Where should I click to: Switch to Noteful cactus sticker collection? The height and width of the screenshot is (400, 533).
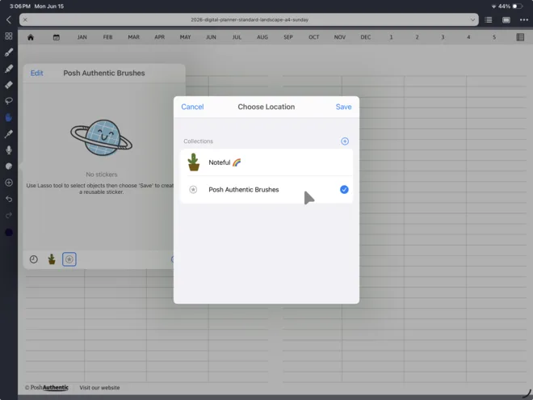[x=52, y=259]
